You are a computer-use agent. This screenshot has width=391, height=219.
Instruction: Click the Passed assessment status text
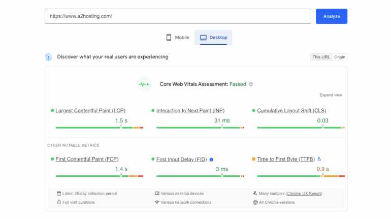tap(238, 84)
